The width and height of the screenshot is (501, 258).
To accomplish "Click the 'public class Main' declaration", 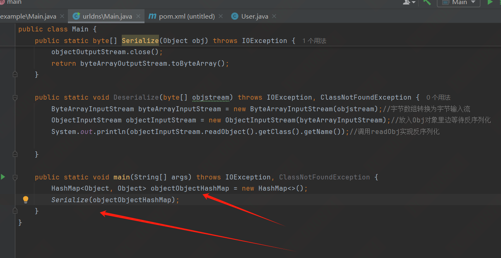I will coord(53,29).
